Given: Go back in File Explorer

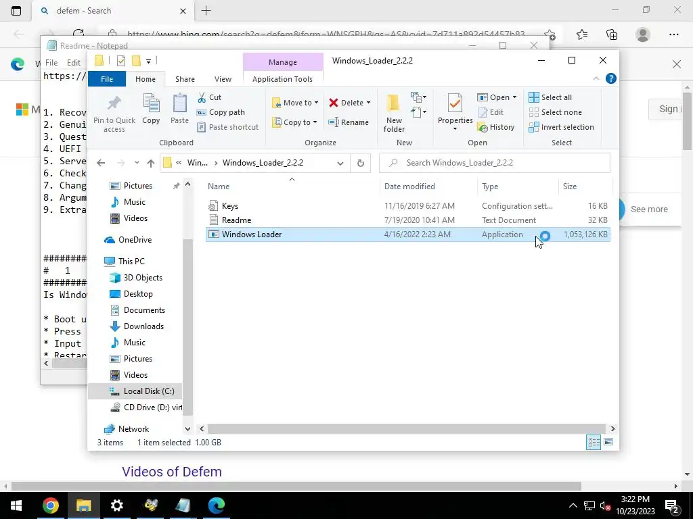Looking at the screenshot, I should point(101,163).
